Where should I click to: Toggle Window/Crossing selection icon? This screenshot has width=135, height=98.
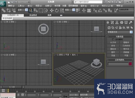[x=46, y=10]
